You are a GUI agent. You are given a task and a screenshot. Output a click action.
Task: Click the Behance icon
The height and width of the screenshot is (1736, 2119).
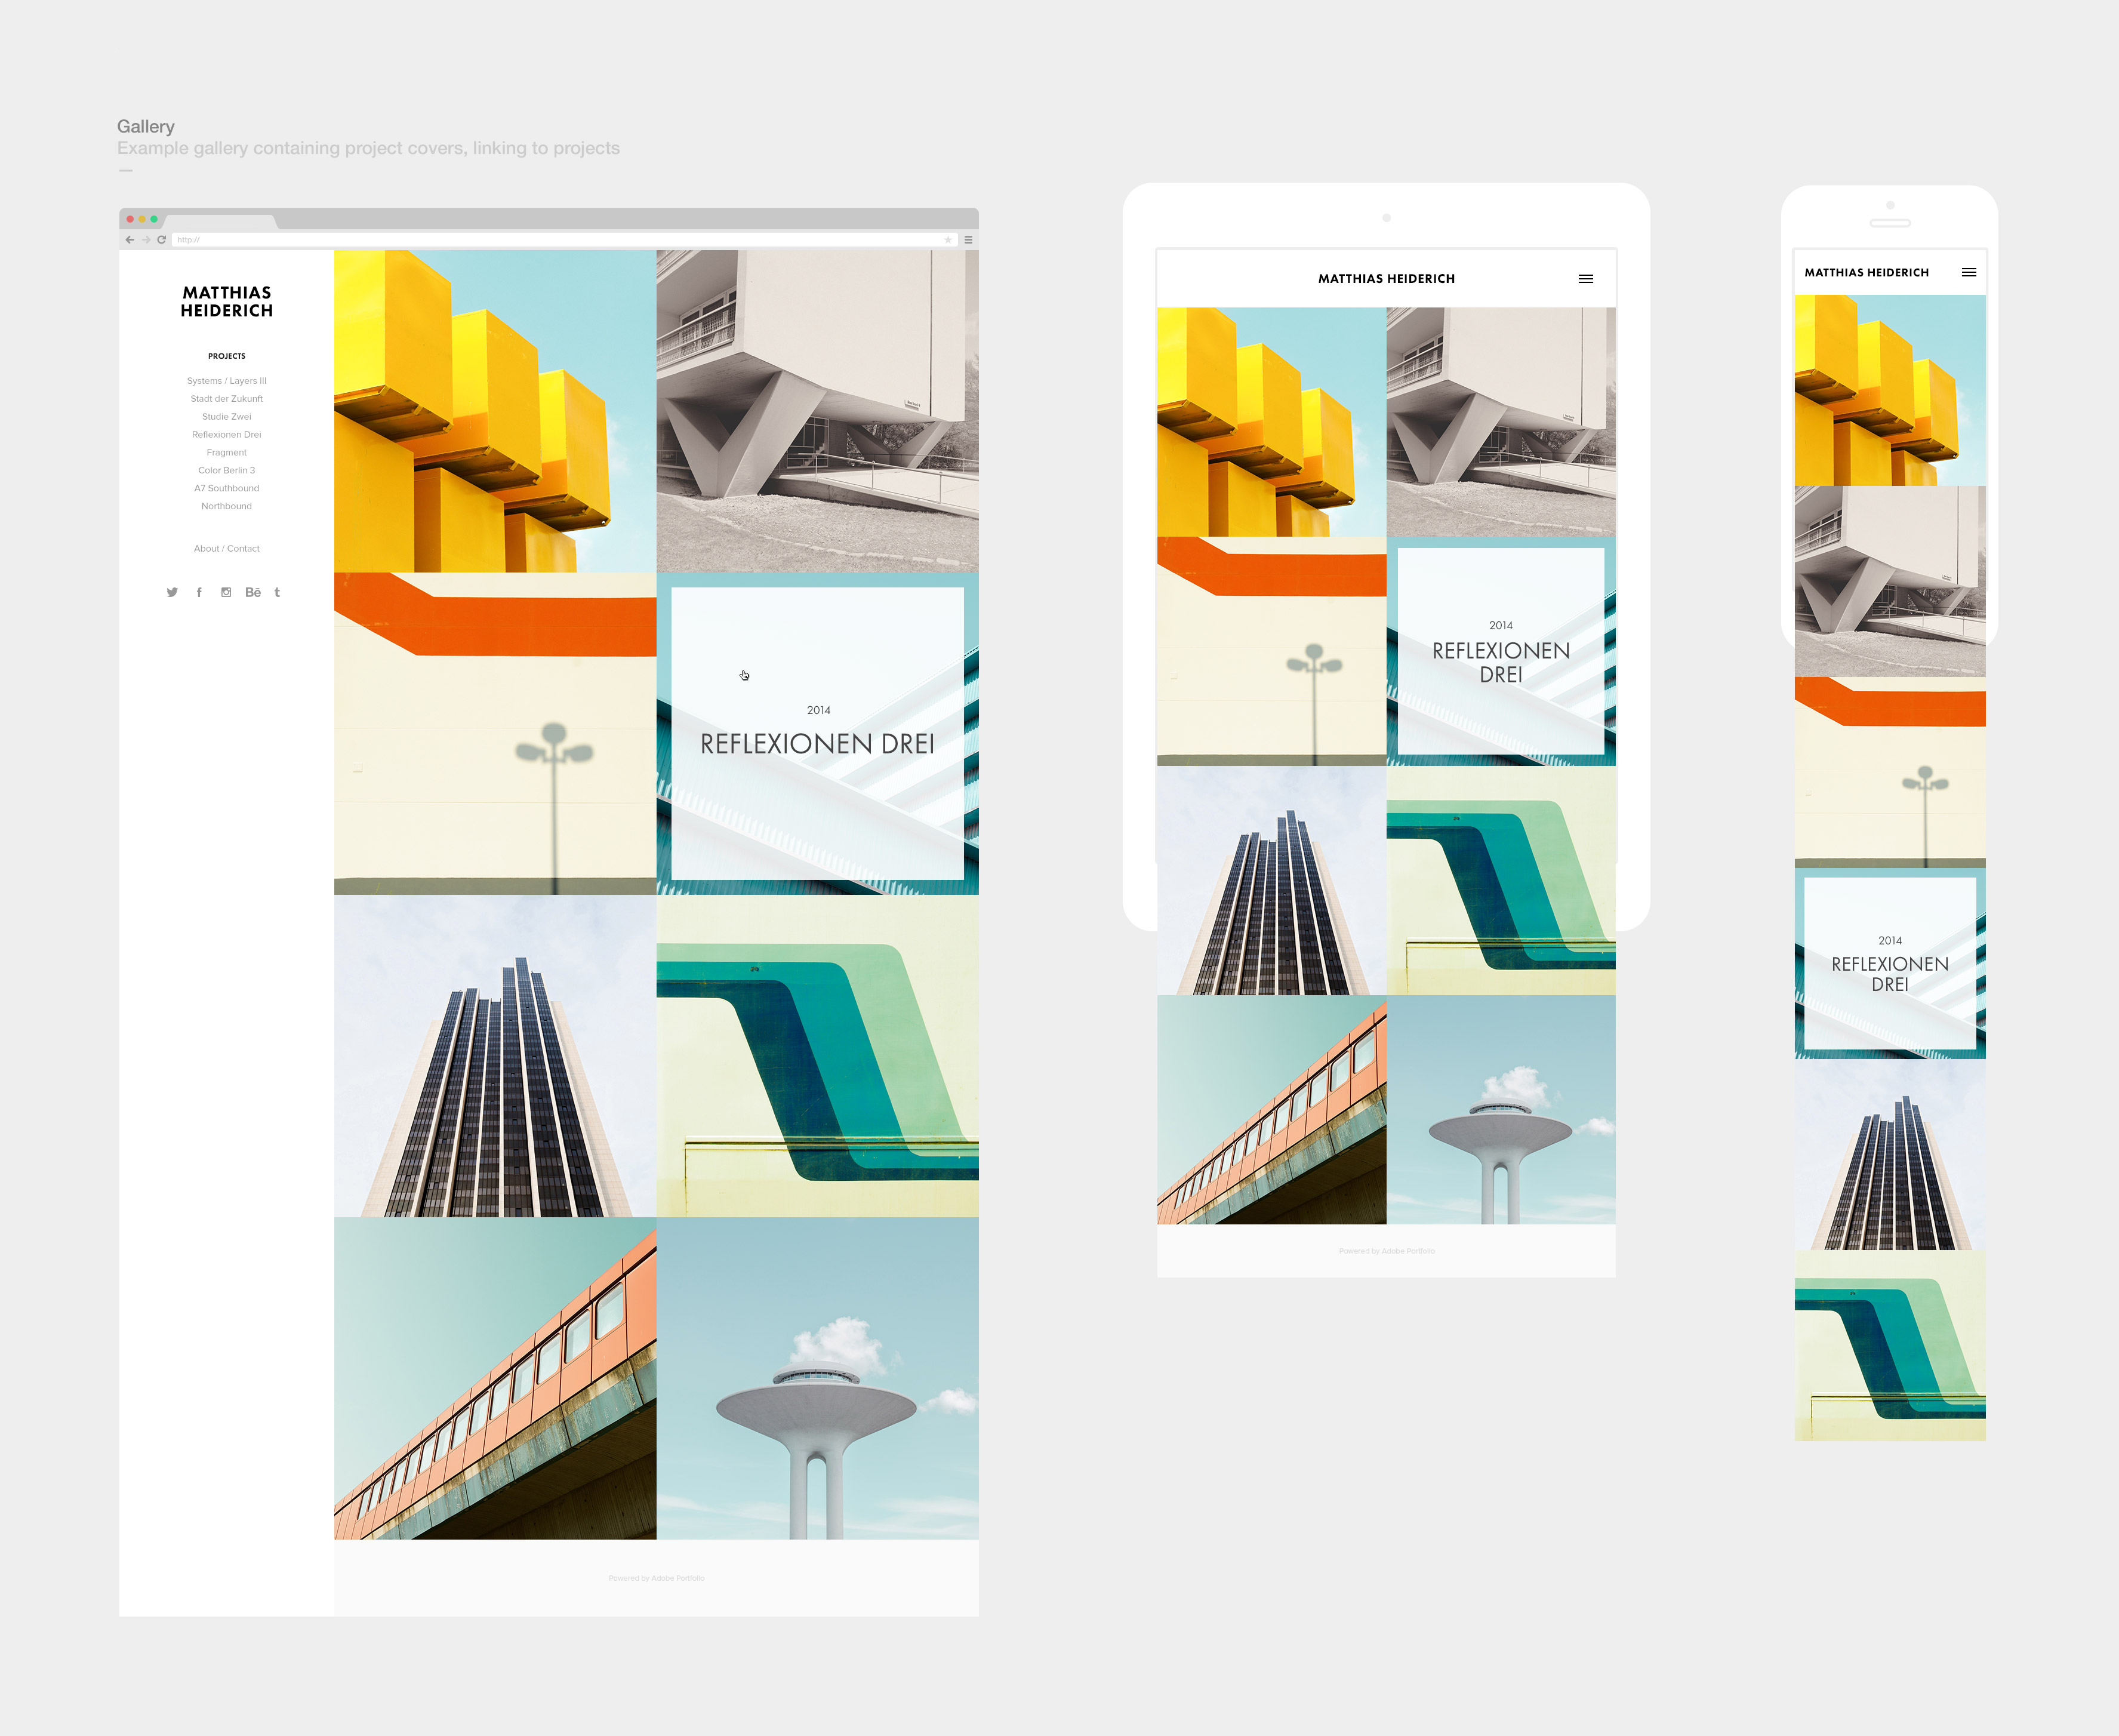click(253, 592)
